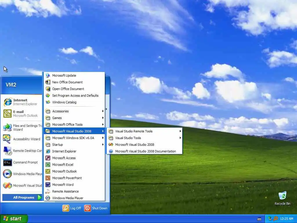
Task: Click the Microsoft Access icon
Action: point(48,158)
